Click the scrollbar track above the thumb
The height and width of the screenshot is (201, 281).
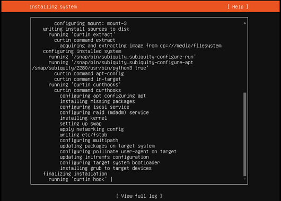pyautogui.click(x=244, y=59)
